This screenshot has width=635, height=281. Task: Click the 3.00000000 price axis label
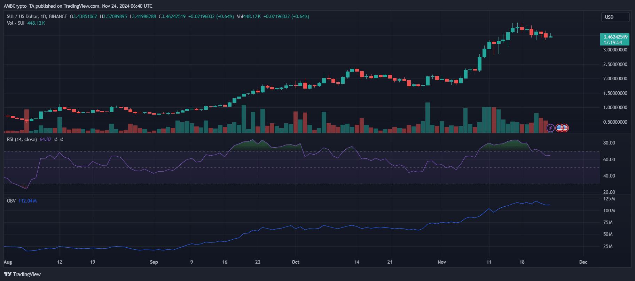pyautogui.click(x=616, y=50)
